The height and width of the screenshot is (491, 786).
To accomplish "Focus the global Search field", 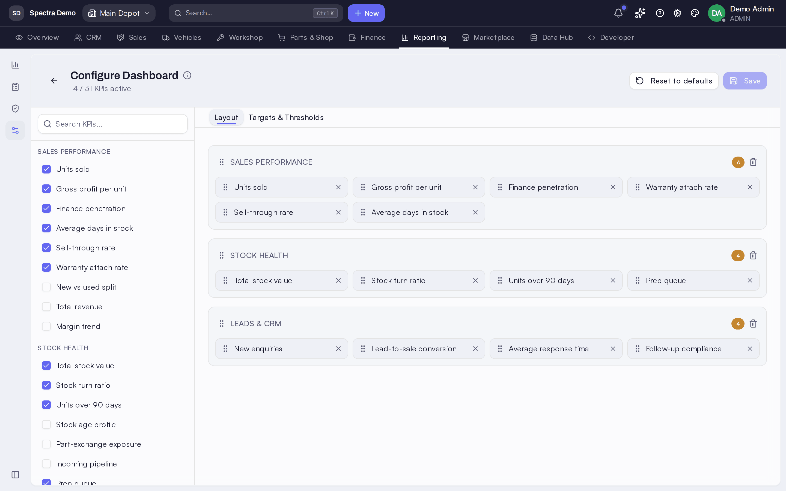I will 256,13.
